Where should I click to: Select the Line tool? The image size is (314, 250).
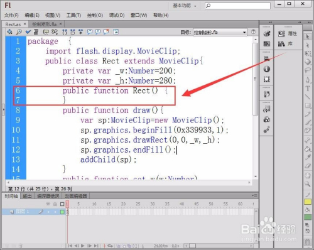(x=308, y=97)
